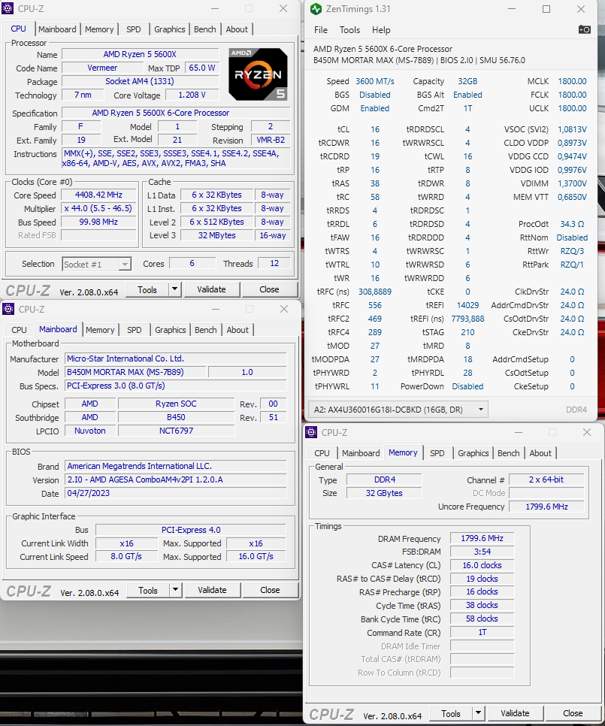
Task: Open Tools dropdown arrow in Memory CPU-Z window
Action: (x=478, y=713)
